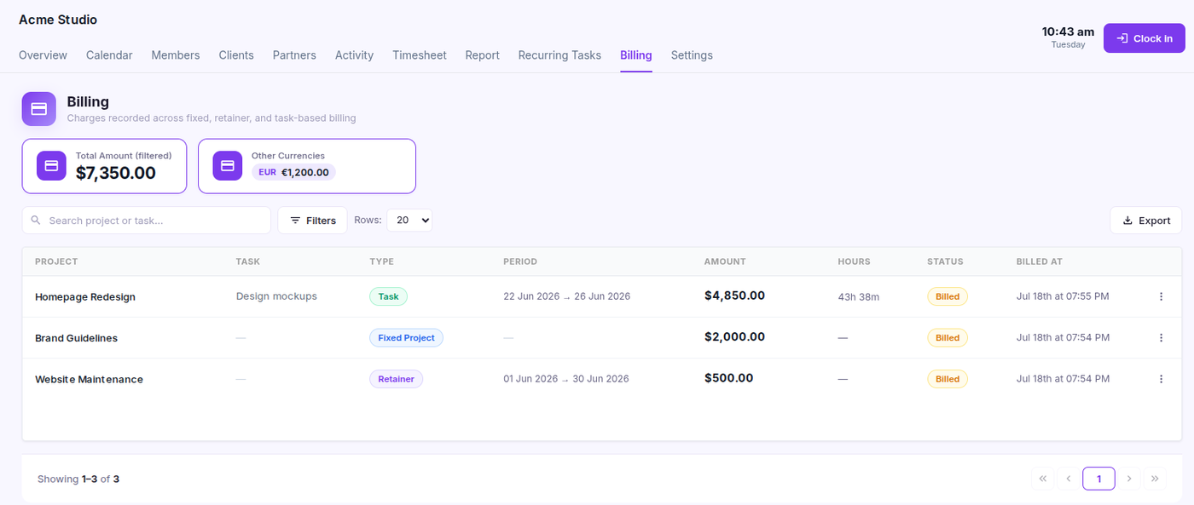
Task: Open the Settings tab
Action: point(692,55)
